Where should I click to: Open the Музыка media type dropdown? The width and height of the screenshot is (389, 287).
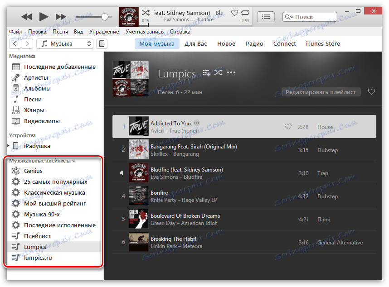pos(65,44)
